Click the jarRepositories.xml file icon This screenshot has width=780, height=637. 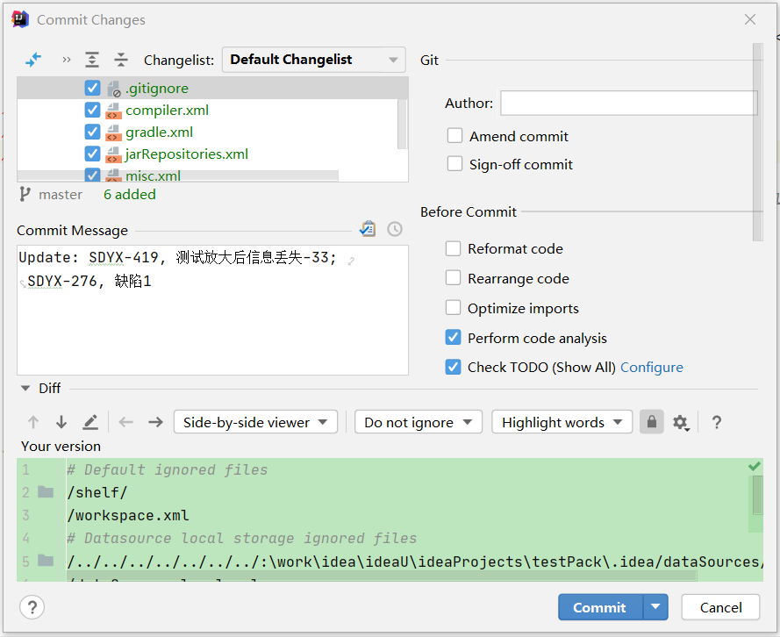(113, 154)
